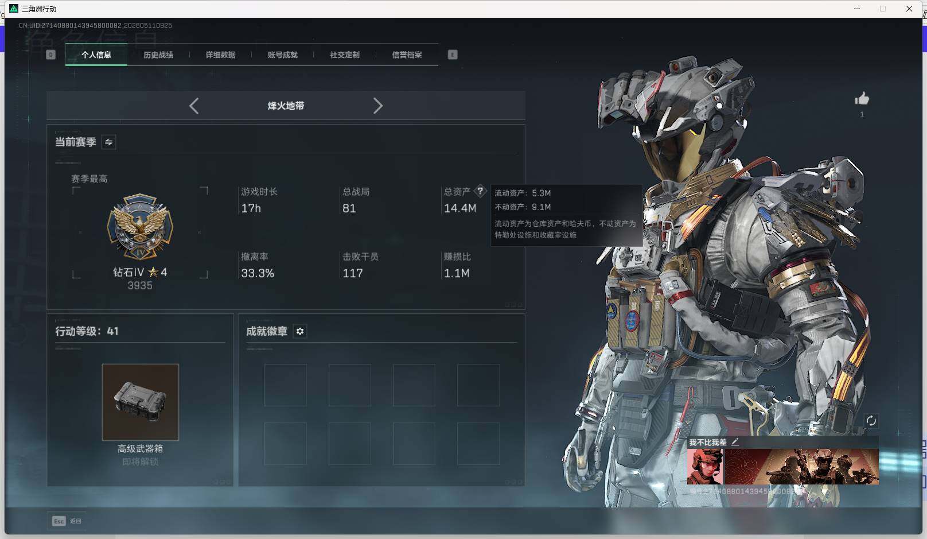Give a thumbs-up like to this player
927x539 pixels.
click(862, 99)
